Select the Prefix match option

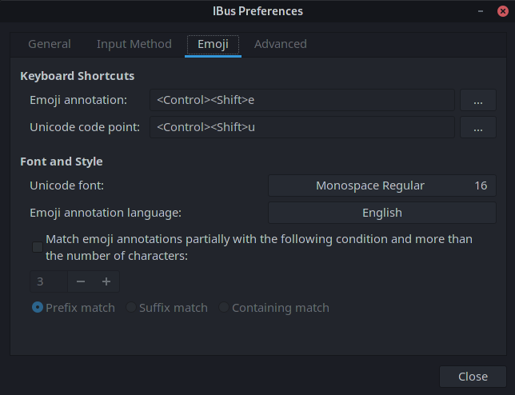point(38,308)
